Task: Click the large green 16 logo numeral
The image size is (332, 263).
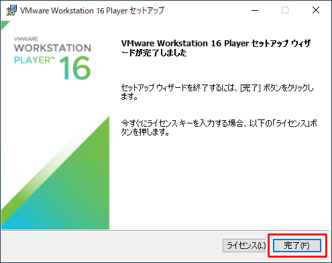Action: tap(75, 68)
